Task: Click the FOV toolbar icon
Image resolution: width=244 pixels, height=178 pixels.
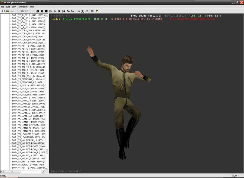Action: pyautogui.click(x=92, y=11)
